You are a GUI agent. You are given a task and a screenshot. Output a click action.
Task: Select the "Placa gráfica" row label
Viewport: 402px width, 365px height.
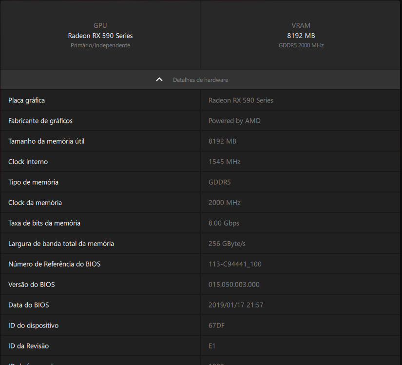coord(27,100)
